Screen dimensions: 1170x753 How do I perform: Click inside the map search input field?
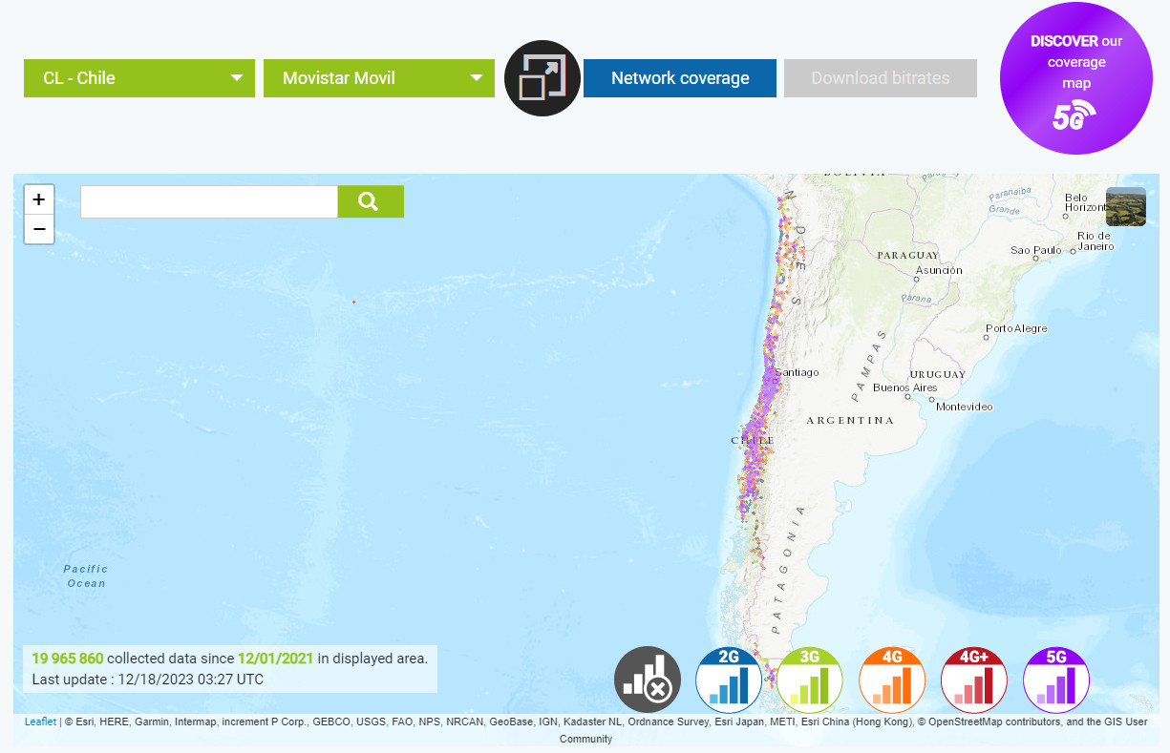point(208,201)
